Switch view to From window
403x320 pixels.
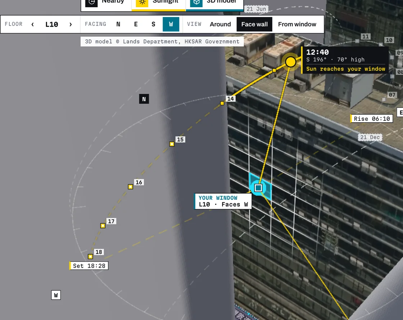297,24
